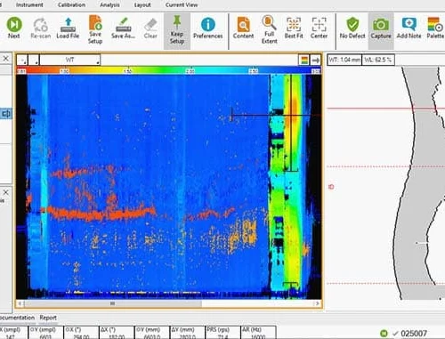Click the Y (smpl) readout field
Screen dimensions: 445x339
point(46,333)
